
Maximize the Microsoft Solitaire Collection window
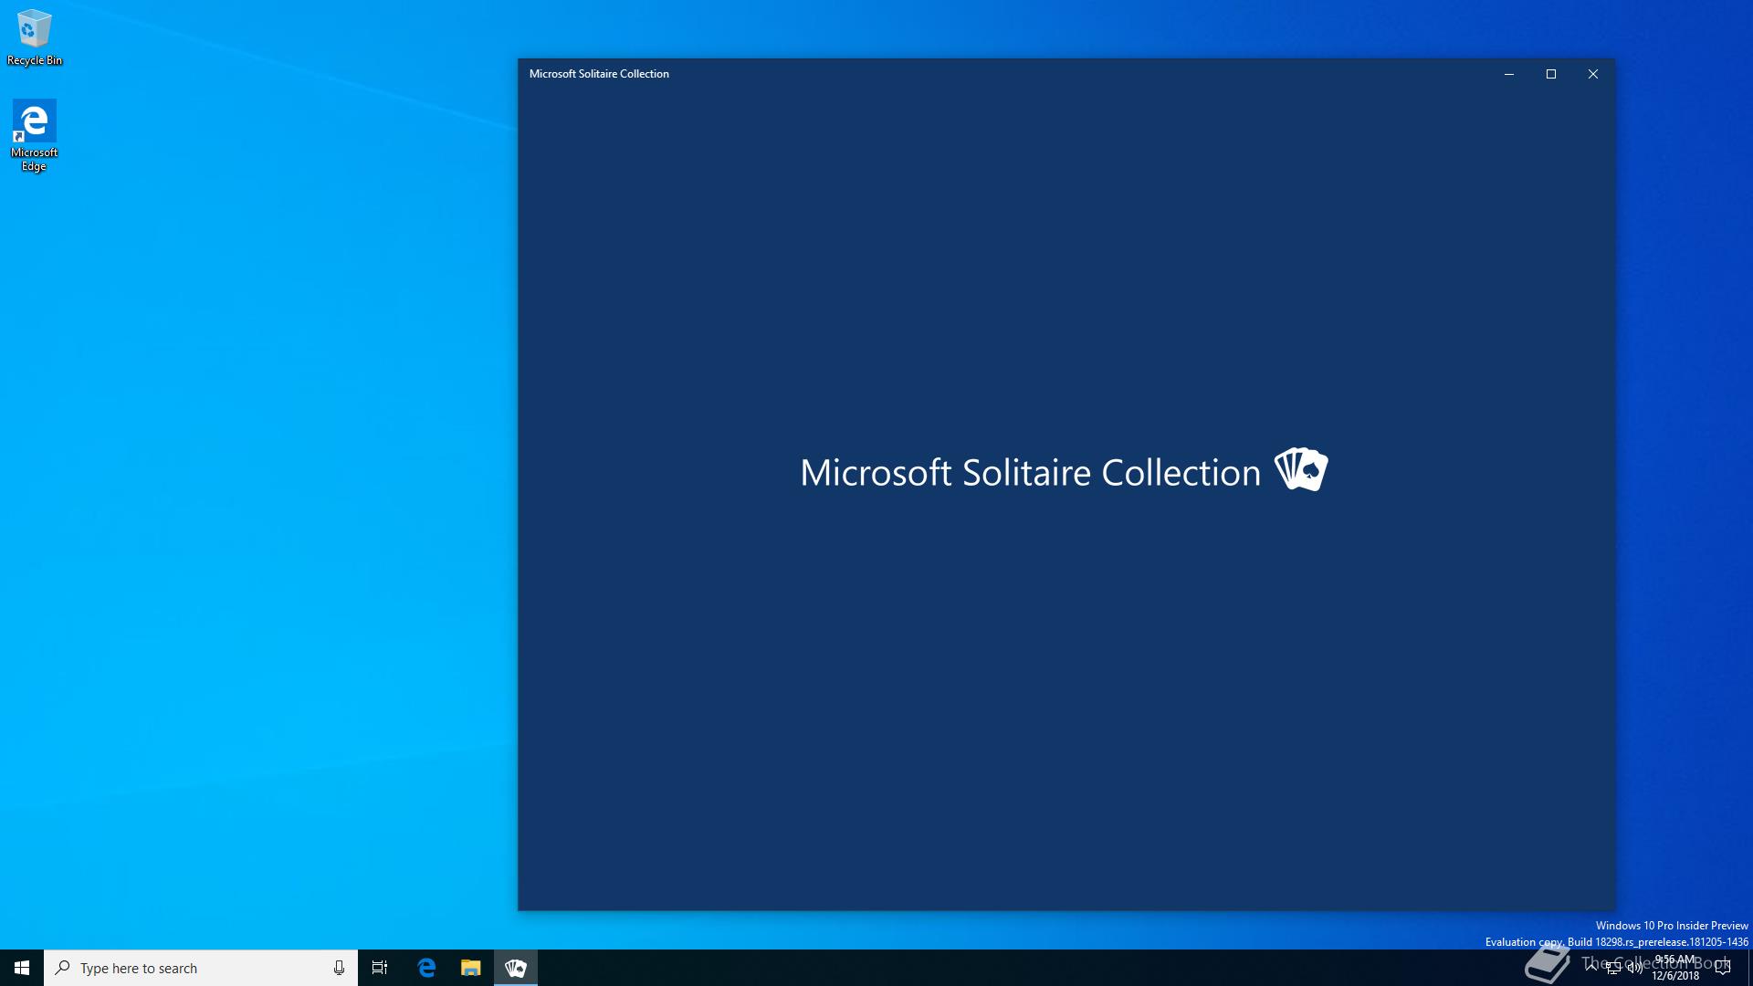coord(1551,74)
